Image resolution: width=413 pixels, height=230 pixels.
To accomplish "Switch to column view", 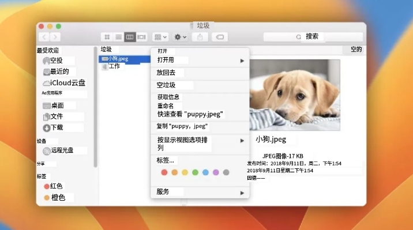I will click(130, 37).
